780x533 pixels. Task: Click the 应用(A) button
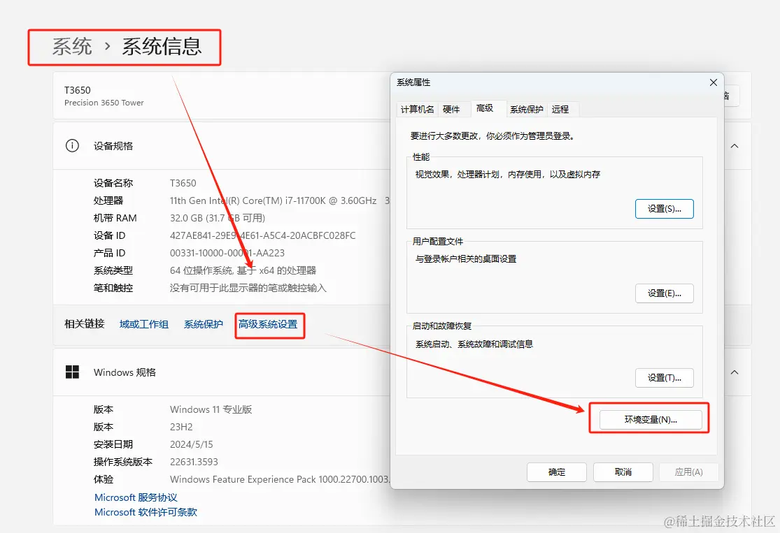689,472
